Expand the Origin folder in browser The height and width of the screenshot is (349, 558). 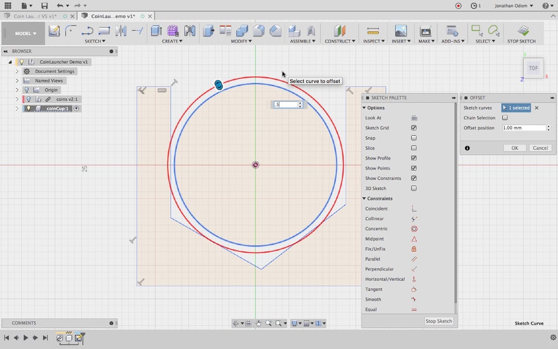pyautogui.click(x=17, y=90)
